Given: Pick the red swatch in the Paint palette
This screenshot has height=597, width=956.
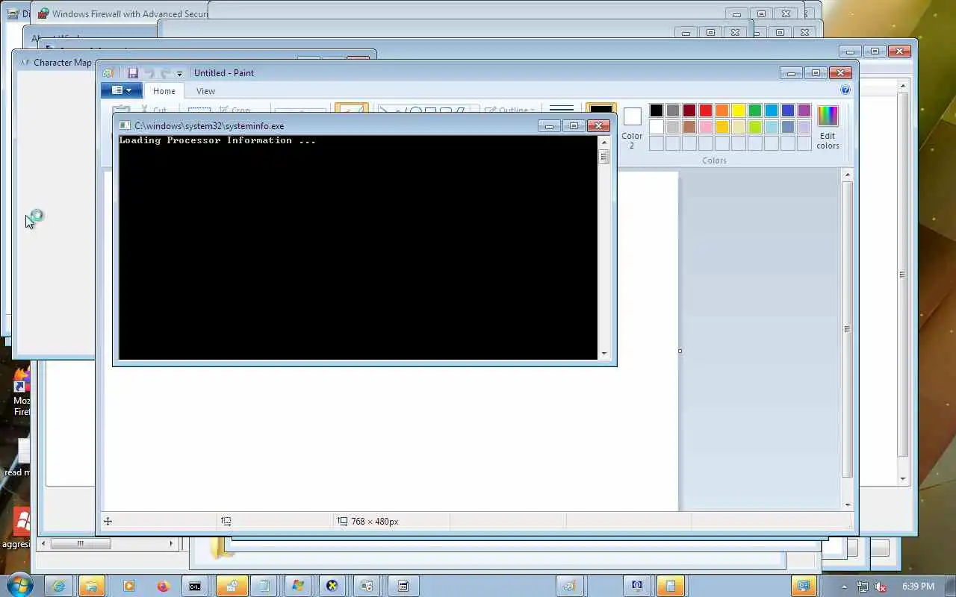Looking at the screenshot, I should pyautogui.click(x=706, y=110).
